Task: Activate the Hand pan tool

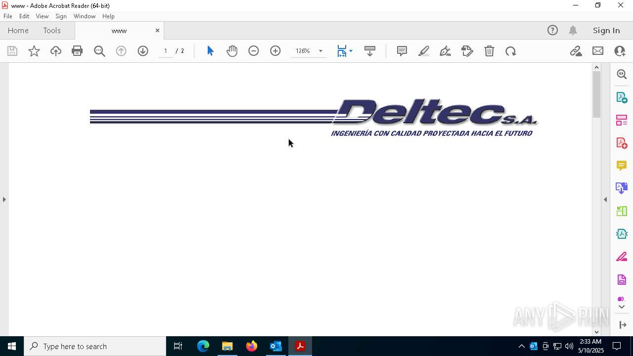Action: (232, 51)
